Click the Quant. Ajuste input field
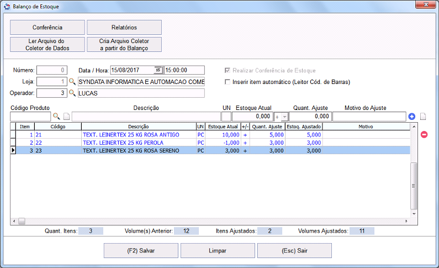Image resolution: width=439 pixels, height=268 pixels. (310, 117)
